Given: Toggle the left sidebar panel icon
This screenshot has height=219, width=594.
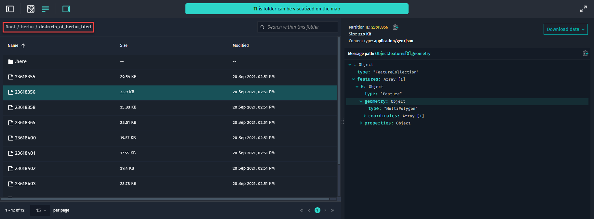Looking at the screenshot, I should click(10, 9).
